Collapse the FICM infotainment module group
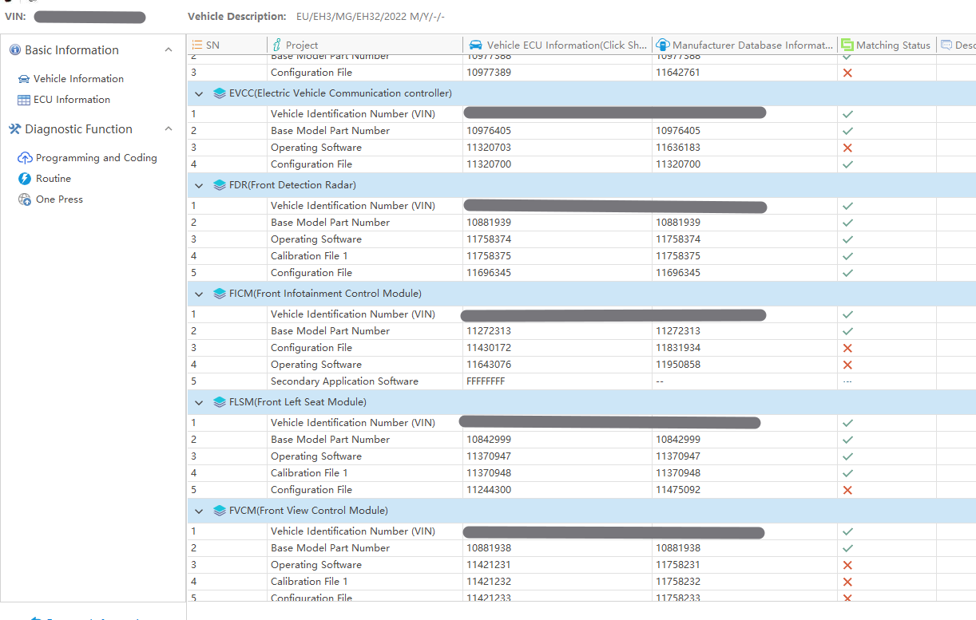The image size is (976, 620). [199, 294]
